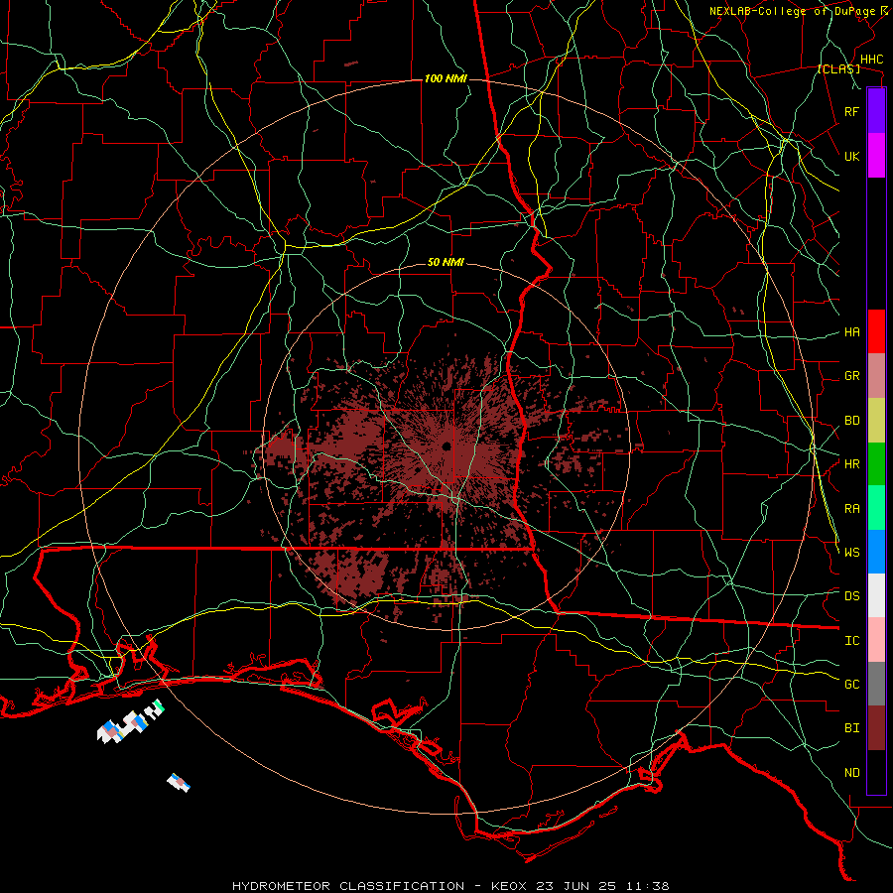Image resolution: width=893 pixels, height=893 pixels.
Task: Click the BI dark red legend swatch
Action: [x=876, y=728]
